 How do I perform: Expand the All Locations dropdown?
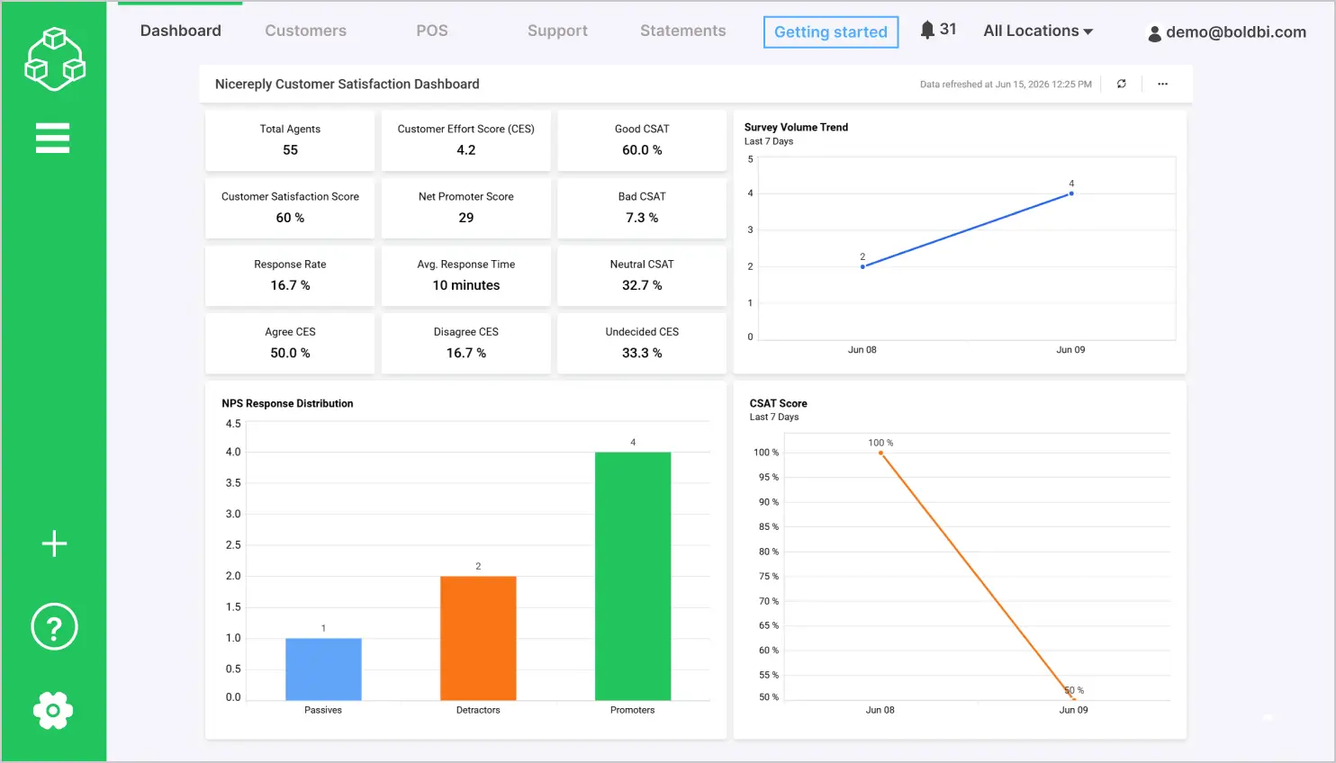pos(1038,31)
